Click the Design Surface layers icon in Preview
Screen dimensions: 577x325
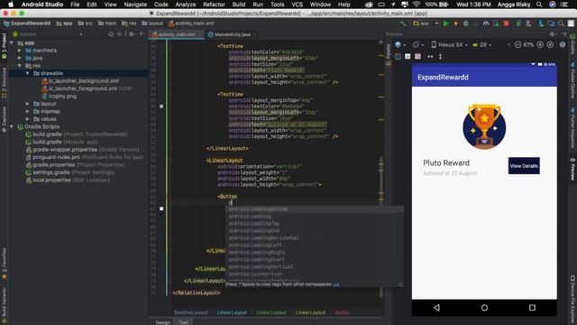tap(398, 44)
